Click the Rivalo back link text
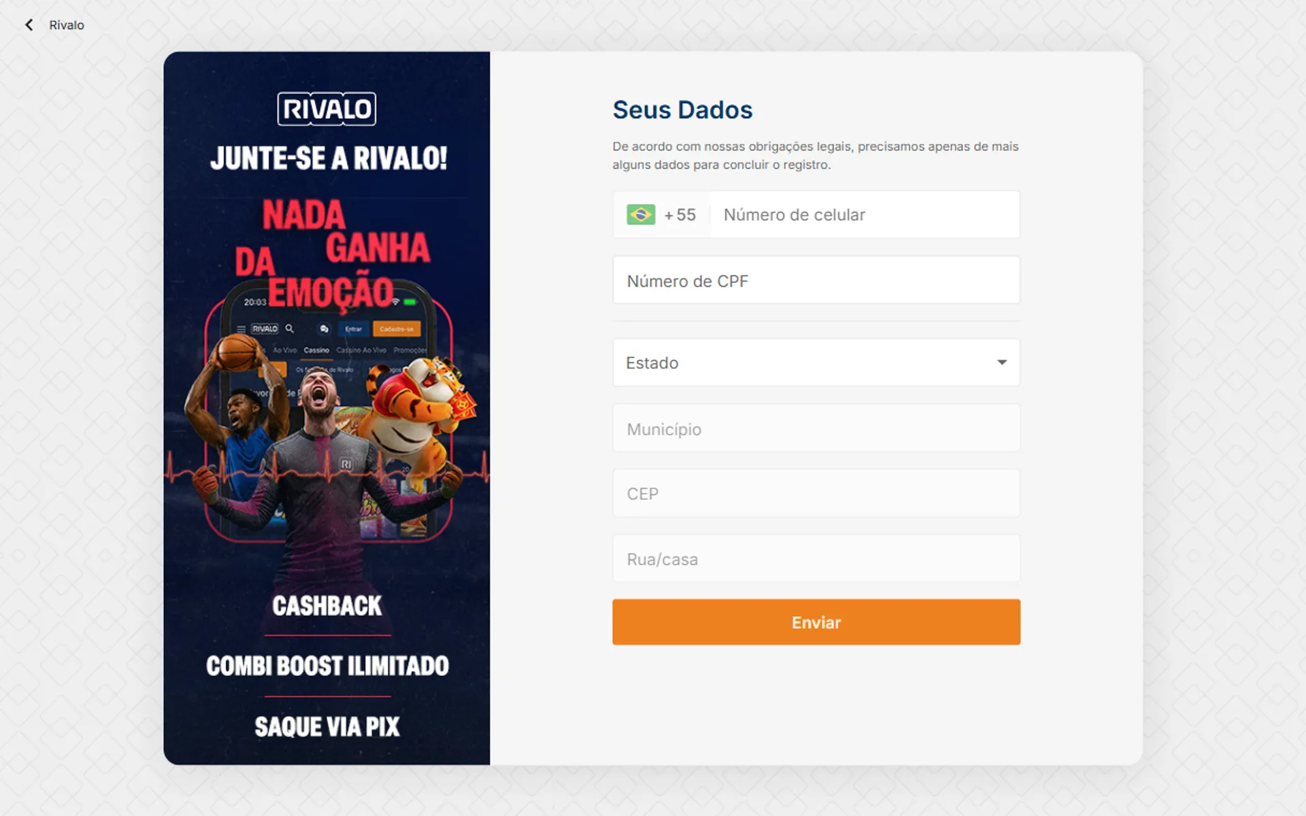 (x=67, y=25)
